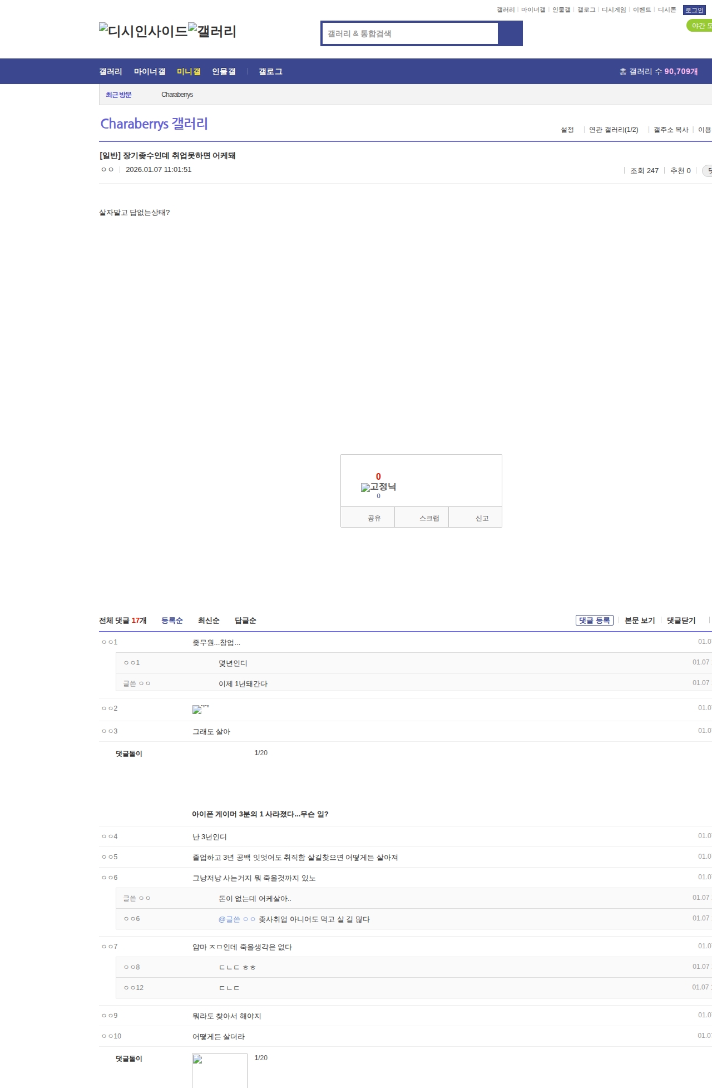Open the 아이폰 게이머 3분의 1 사라졌다 link
The image size is (712, 1088).
(x=260, y=814)
